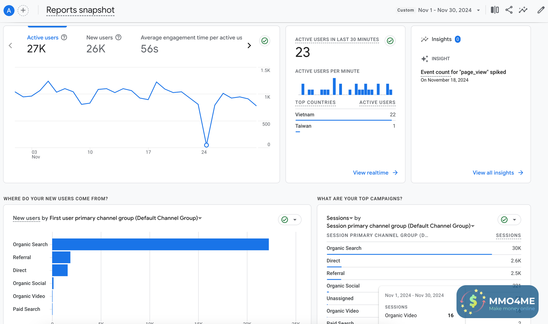Screen dimensions: 548x324
Task: Expand Session primary channel group dropdown
Action: coord(473,226)
